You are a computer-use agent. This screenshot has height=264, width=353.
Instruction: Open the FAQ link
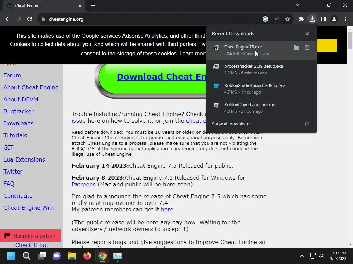[x=9, y=184]
